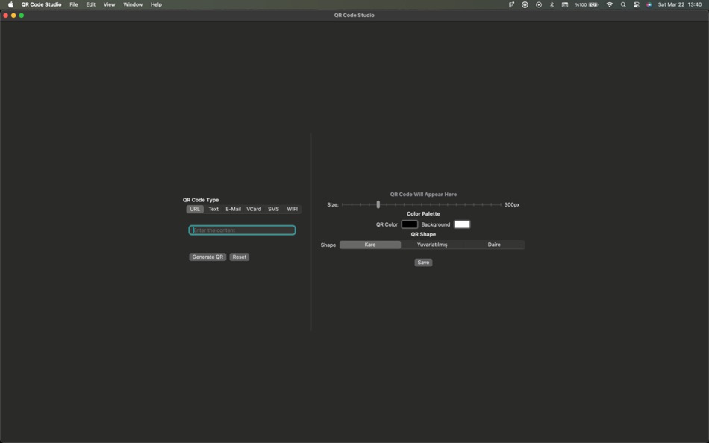Screen dimensions: 709x443
Task: Click the Reset button
Action: [x=240, y=257]
